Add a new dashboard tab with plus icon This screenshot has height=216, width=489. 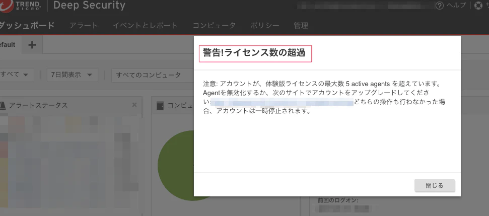tap(32, 45)
